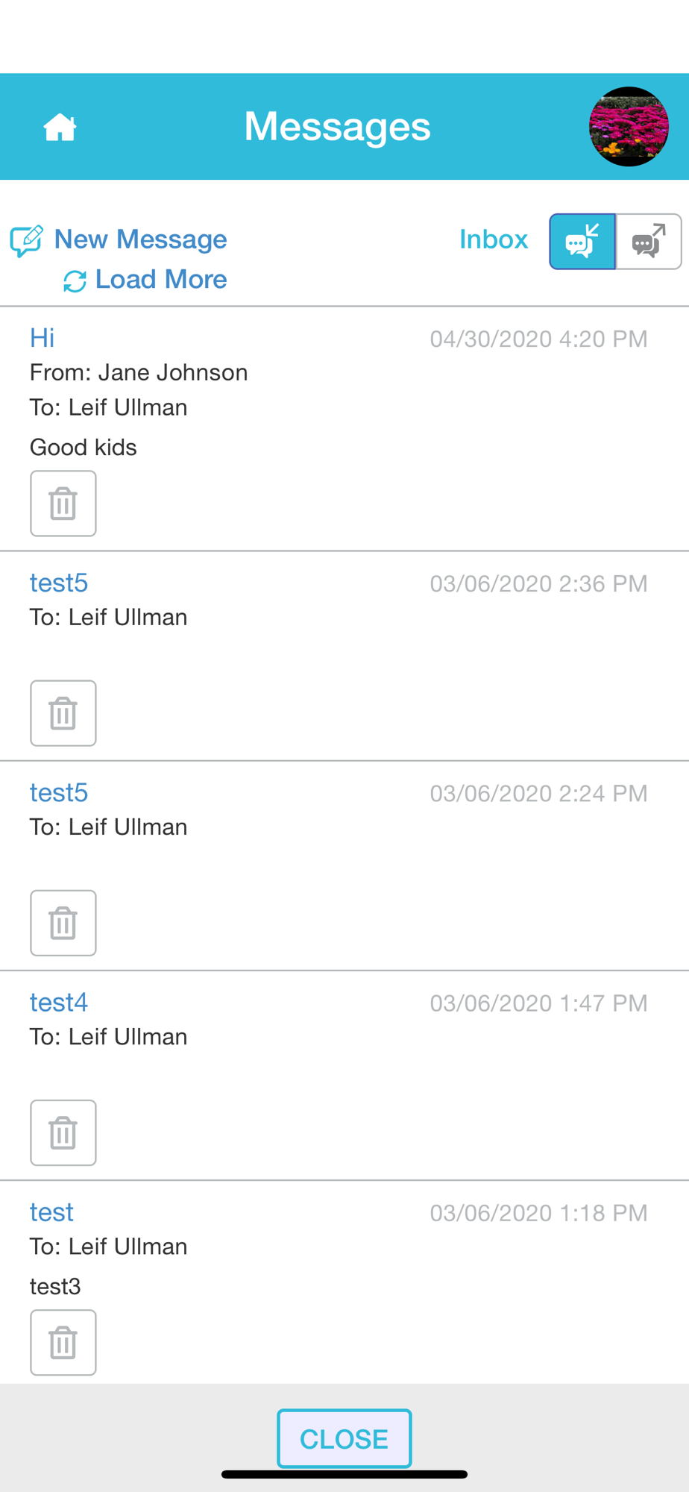Switch to sent messages view toggle

click(x=649, y=242)
